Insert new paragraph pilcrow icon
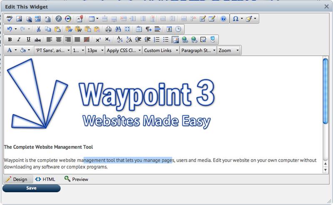 (x=149, y=29)
